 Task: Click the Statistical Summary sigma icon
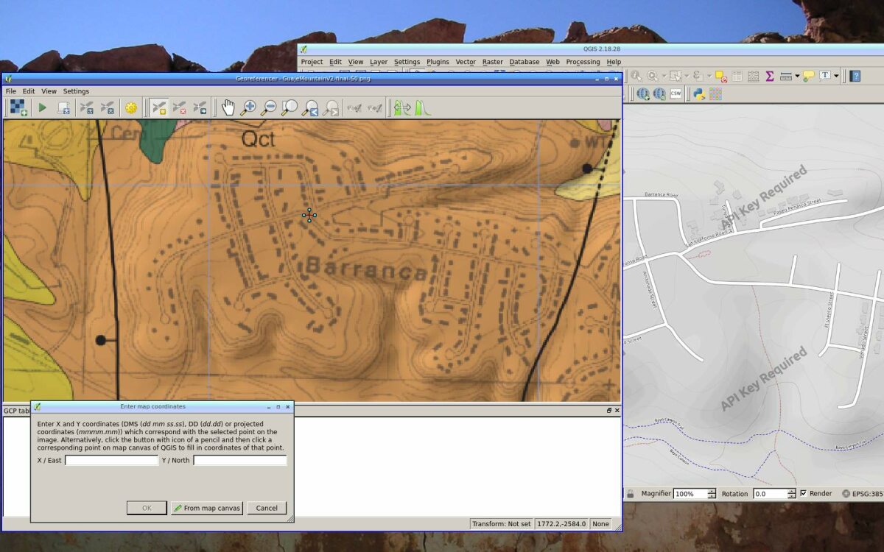coord(770,76)
